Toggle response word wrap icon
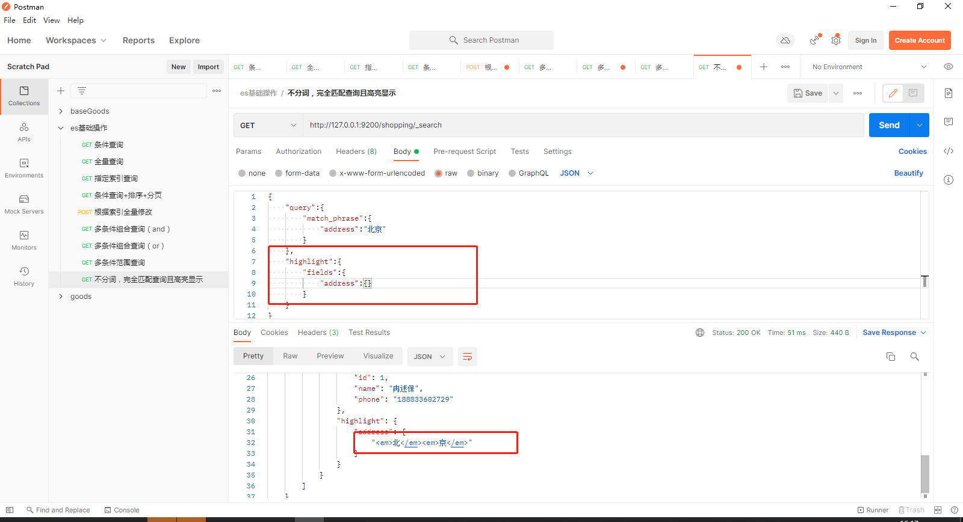The width and height of the screenshot is (963, 522). [x=468, y=357]
